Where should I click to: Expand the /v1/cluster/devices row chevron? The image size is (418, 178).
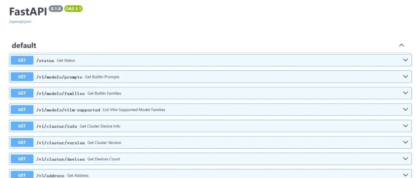pos(406,159)
